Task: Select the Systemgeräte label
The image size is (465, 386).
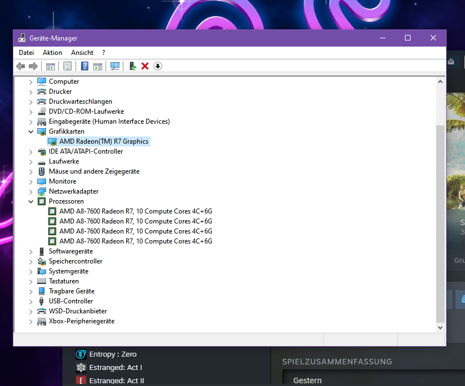Action: [68, 271]
